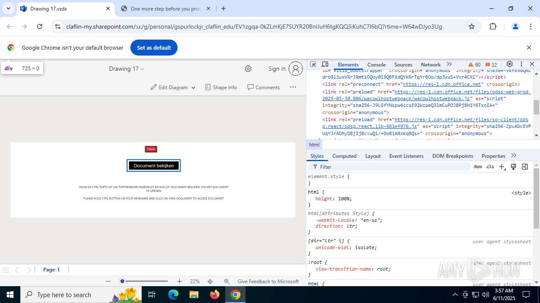This screenshot has height=303, width=540.
Task: Click Sign in on the Visio page
Action: (277, 69)
